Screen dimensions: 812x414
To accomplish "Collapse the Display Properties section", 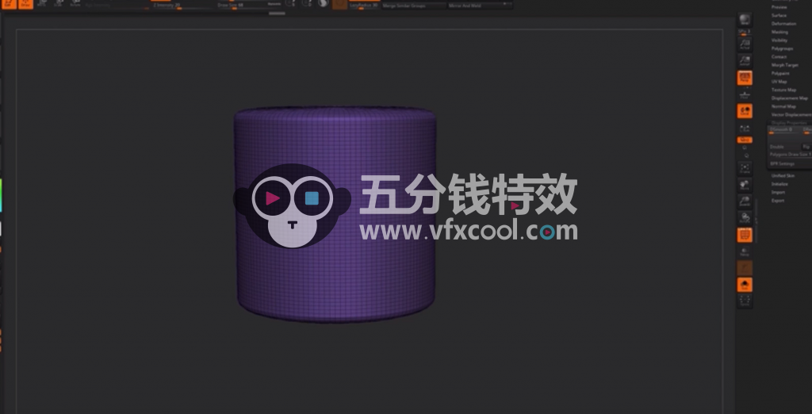I will pyautogui.click(x=789, y=123).
